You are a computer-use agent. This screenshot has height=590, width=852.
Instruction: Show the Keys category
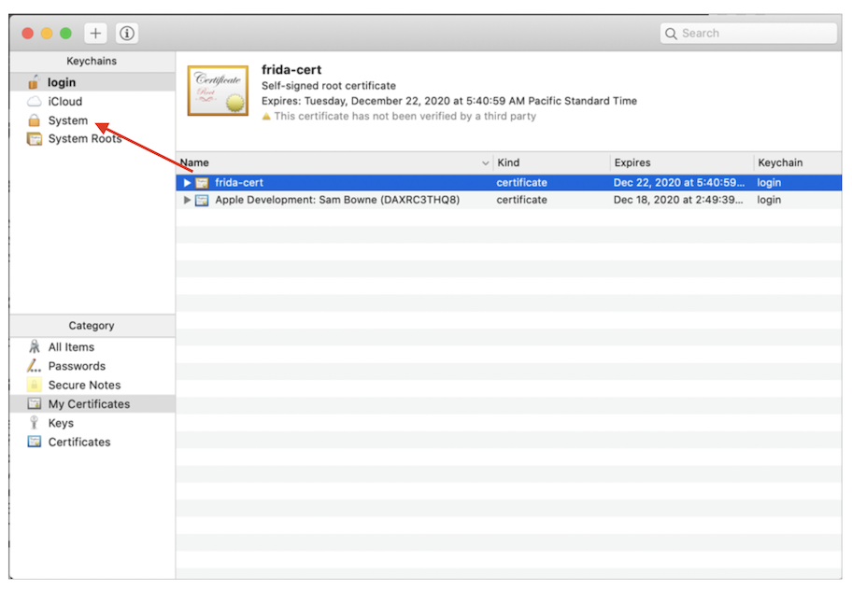[92, 423]
